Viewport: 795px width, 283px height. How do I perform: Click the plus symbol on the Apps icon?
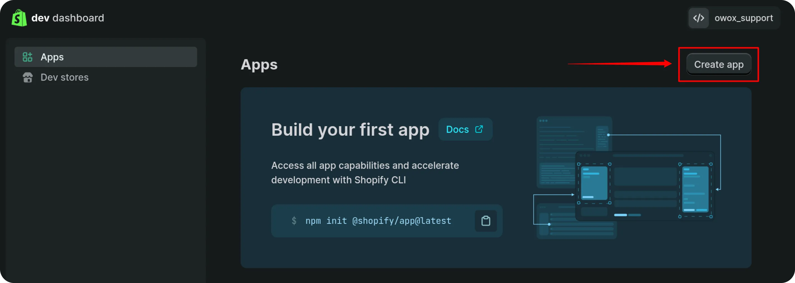click(30, 54)
